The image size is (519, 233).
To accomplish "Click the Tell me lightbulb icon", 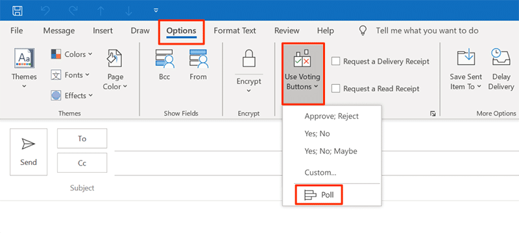I will (363, 30).
